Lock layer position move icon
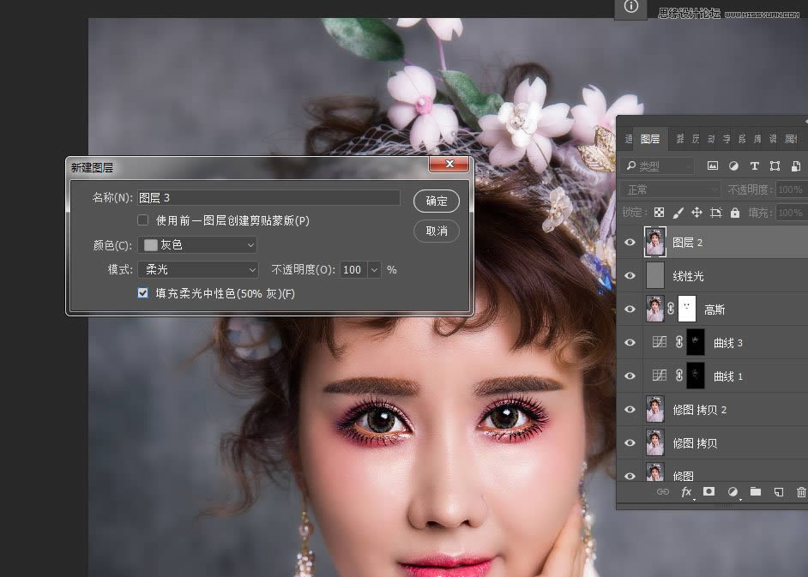 (696, 213)
